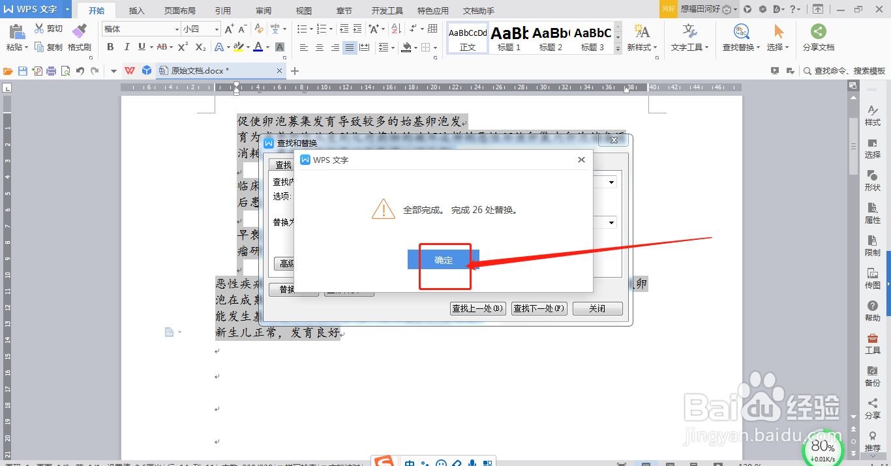Click the Cut (剪切) scissors icon

[x=39, y=29]
